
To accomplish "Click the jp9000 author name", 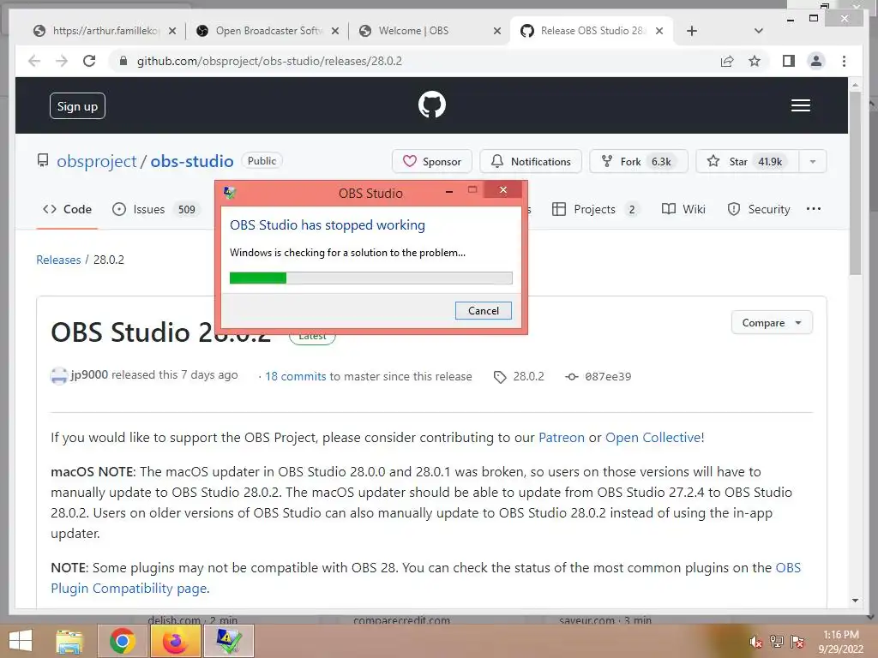I will pos(89,375).
